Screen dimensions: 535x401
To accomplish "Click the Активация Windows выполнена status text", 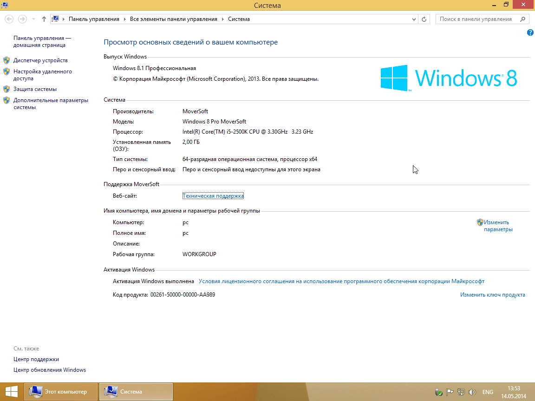I will point(153,281).
